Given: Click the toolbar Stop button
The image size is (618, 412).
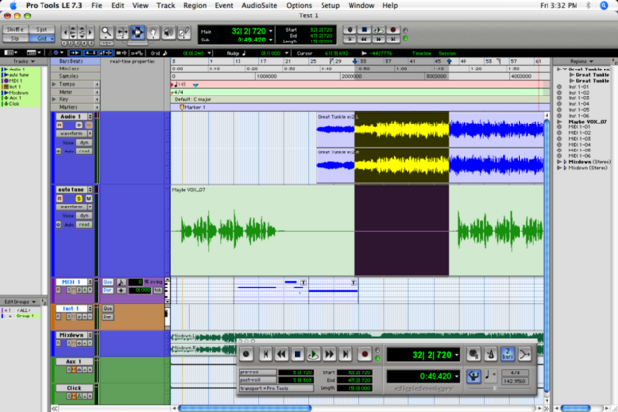Looking at the screenshot, I should point(364,30).
